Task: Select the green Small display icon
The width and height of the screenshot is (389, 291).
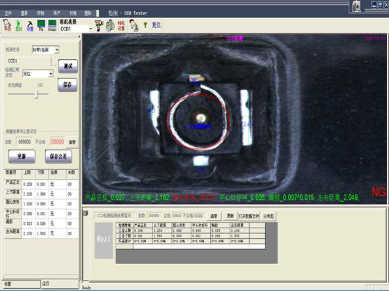Action: click(52, 25)
